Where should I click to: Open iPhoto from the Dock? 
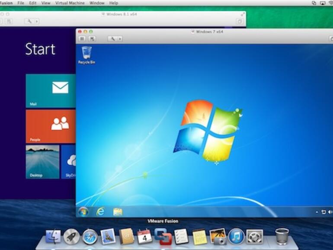point(218,236)
